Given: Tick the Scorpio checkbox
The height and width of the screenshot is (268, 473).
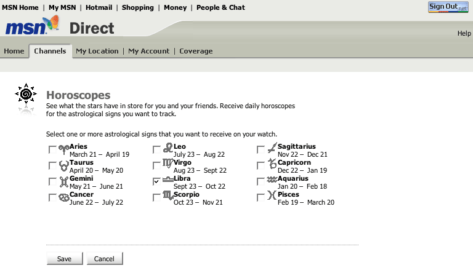Looking at the screenshot, I should [x=156, y=197].
